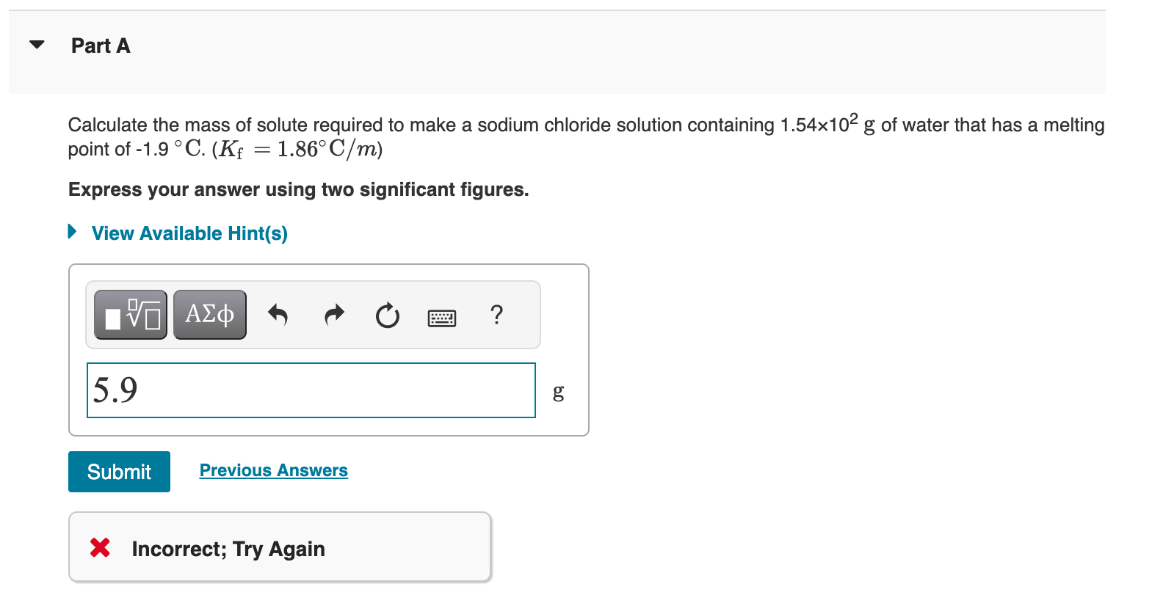This screenshot has width=1163, height=606.
Task: Select the Express your answer instruction text
Action: pyautogui.click(x=298, y=189)
